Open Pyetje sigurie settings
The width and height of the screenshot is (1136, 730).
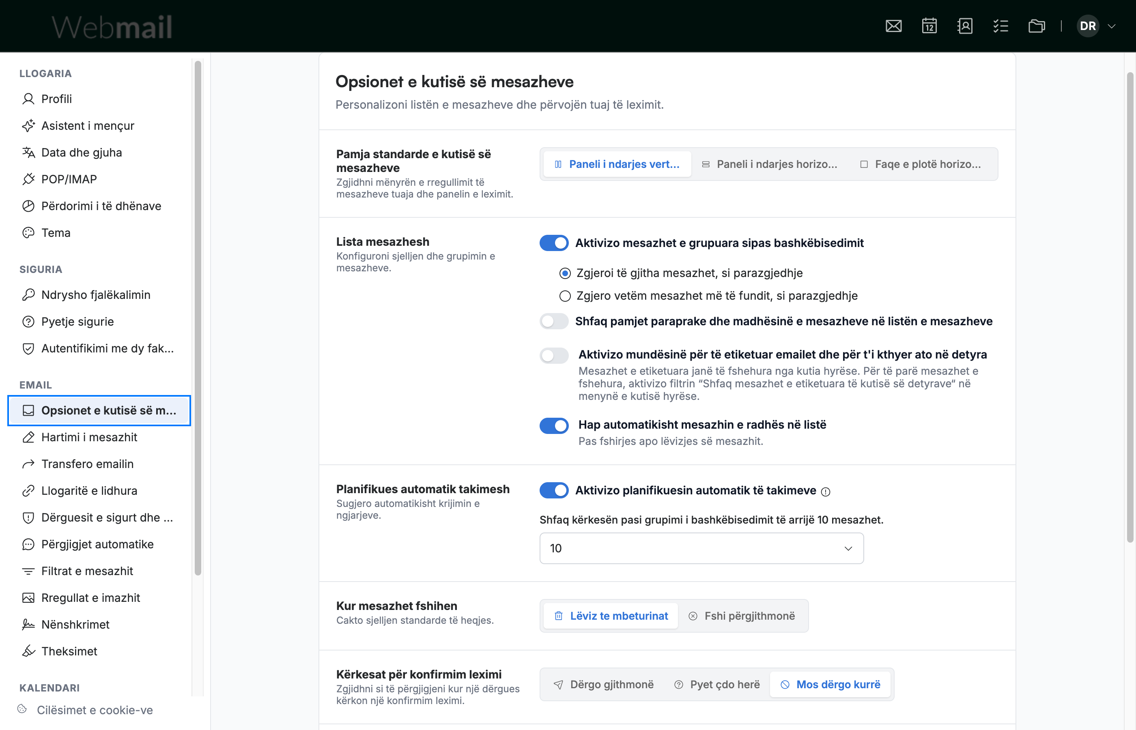[99, 321]
